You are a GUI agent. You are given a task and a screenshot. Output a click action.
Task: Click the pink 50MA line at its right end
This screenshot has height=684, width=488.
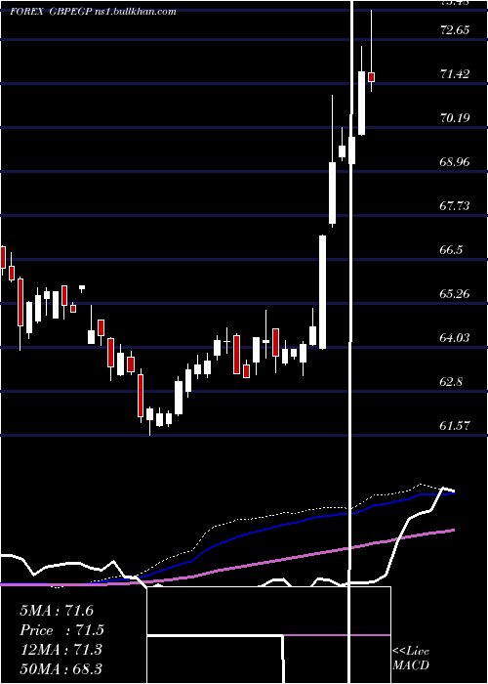pyautogui.click(x=452, y=531)
